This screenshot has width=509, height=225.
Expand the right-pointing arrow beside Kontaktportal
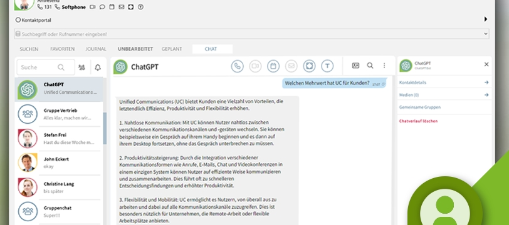tap(486, 19)
